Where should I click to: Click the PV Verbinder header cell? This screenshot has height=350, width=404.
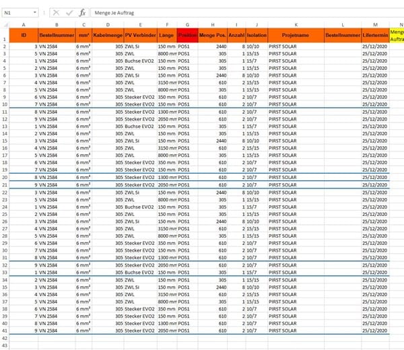pyautogui.click(x=140, y=34)
